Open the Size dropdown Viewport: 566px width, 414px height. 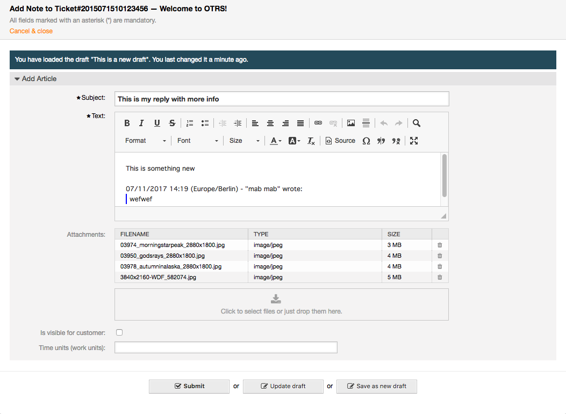pos(245,141)
